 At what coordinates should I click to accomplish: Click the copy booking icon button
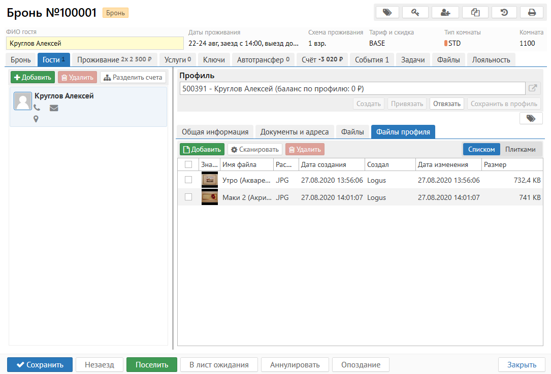(475, 12)
